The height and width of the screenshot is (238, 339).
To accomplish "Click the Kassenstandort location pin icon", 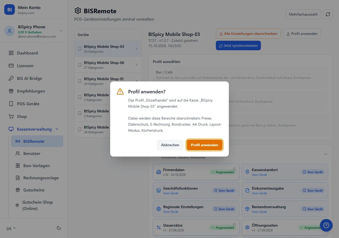I will click(x=247, y=172).
